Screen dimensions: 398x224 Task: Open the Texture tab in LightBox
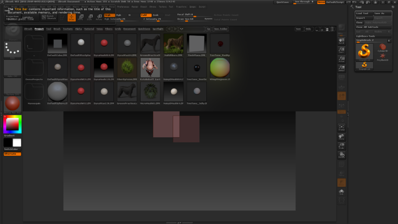(x=68, y=29)
